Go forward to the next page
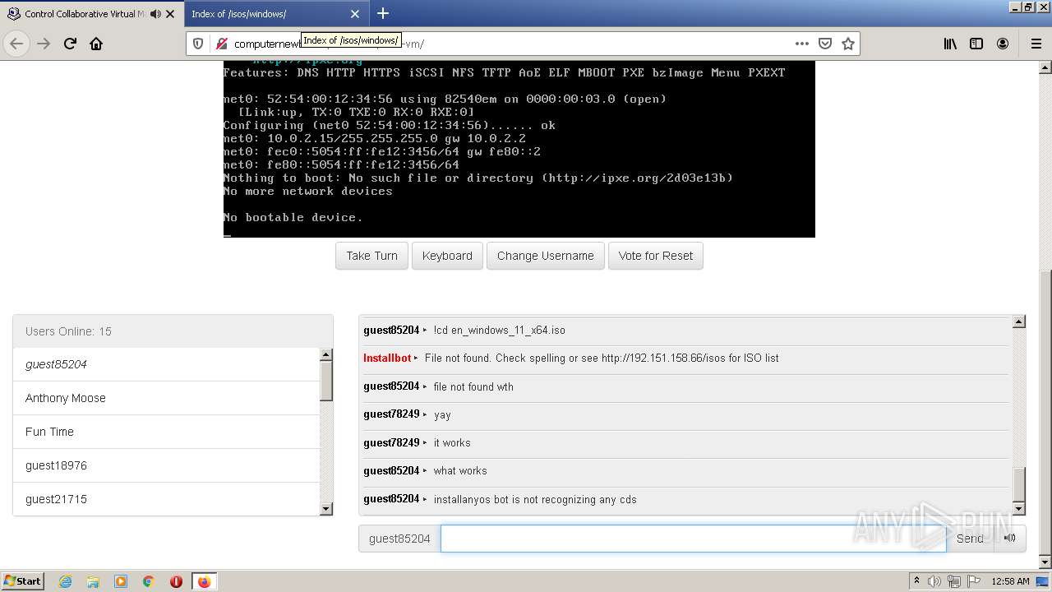The width and height of the screenshot is (1052, 592). [44, 44]
